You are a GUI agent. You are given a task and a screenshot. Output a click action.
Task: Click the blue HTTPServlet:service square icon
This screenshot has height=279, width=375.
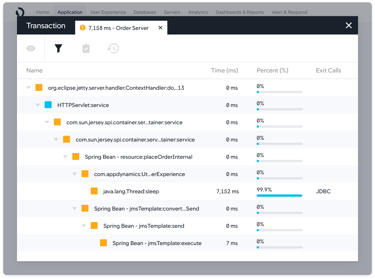[x=48, y=105]
